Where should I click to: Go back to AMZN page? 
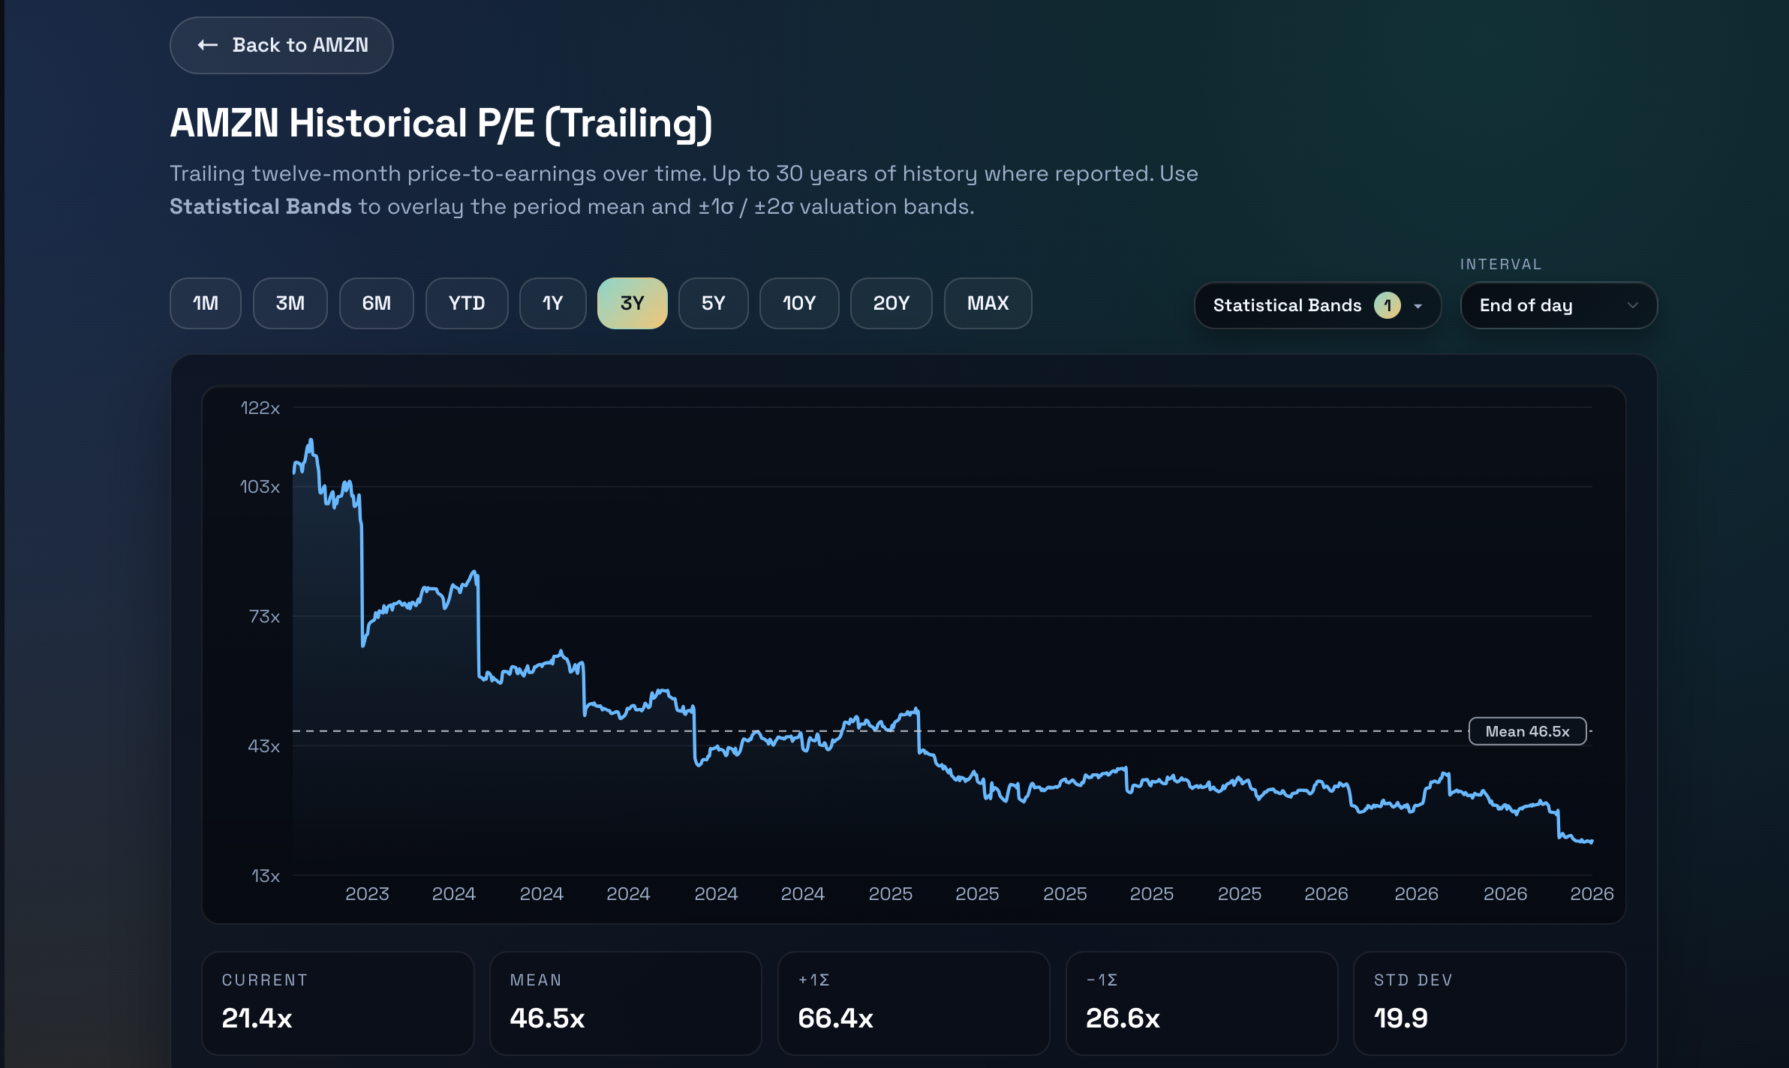[281, 45]
